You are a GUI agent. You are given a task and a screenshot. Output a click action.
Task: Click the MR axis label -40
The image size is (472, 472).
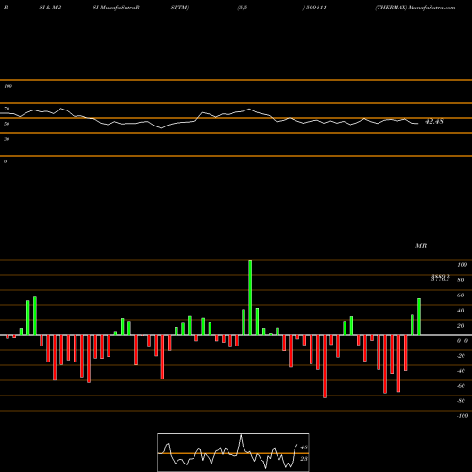coord(461,371)
